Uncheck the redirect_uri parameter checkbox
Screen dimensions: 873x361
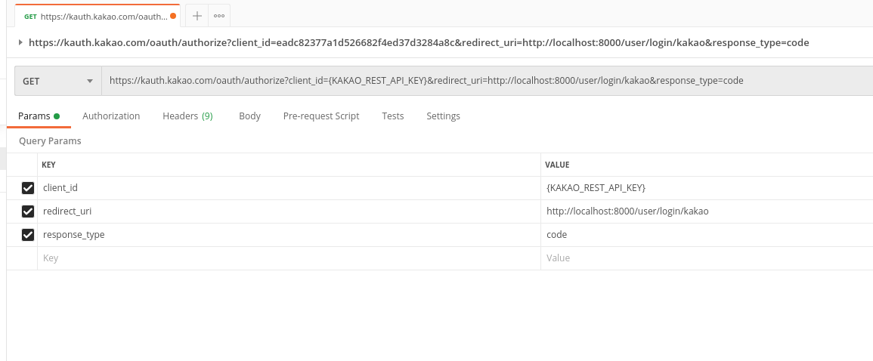[28, 211]
